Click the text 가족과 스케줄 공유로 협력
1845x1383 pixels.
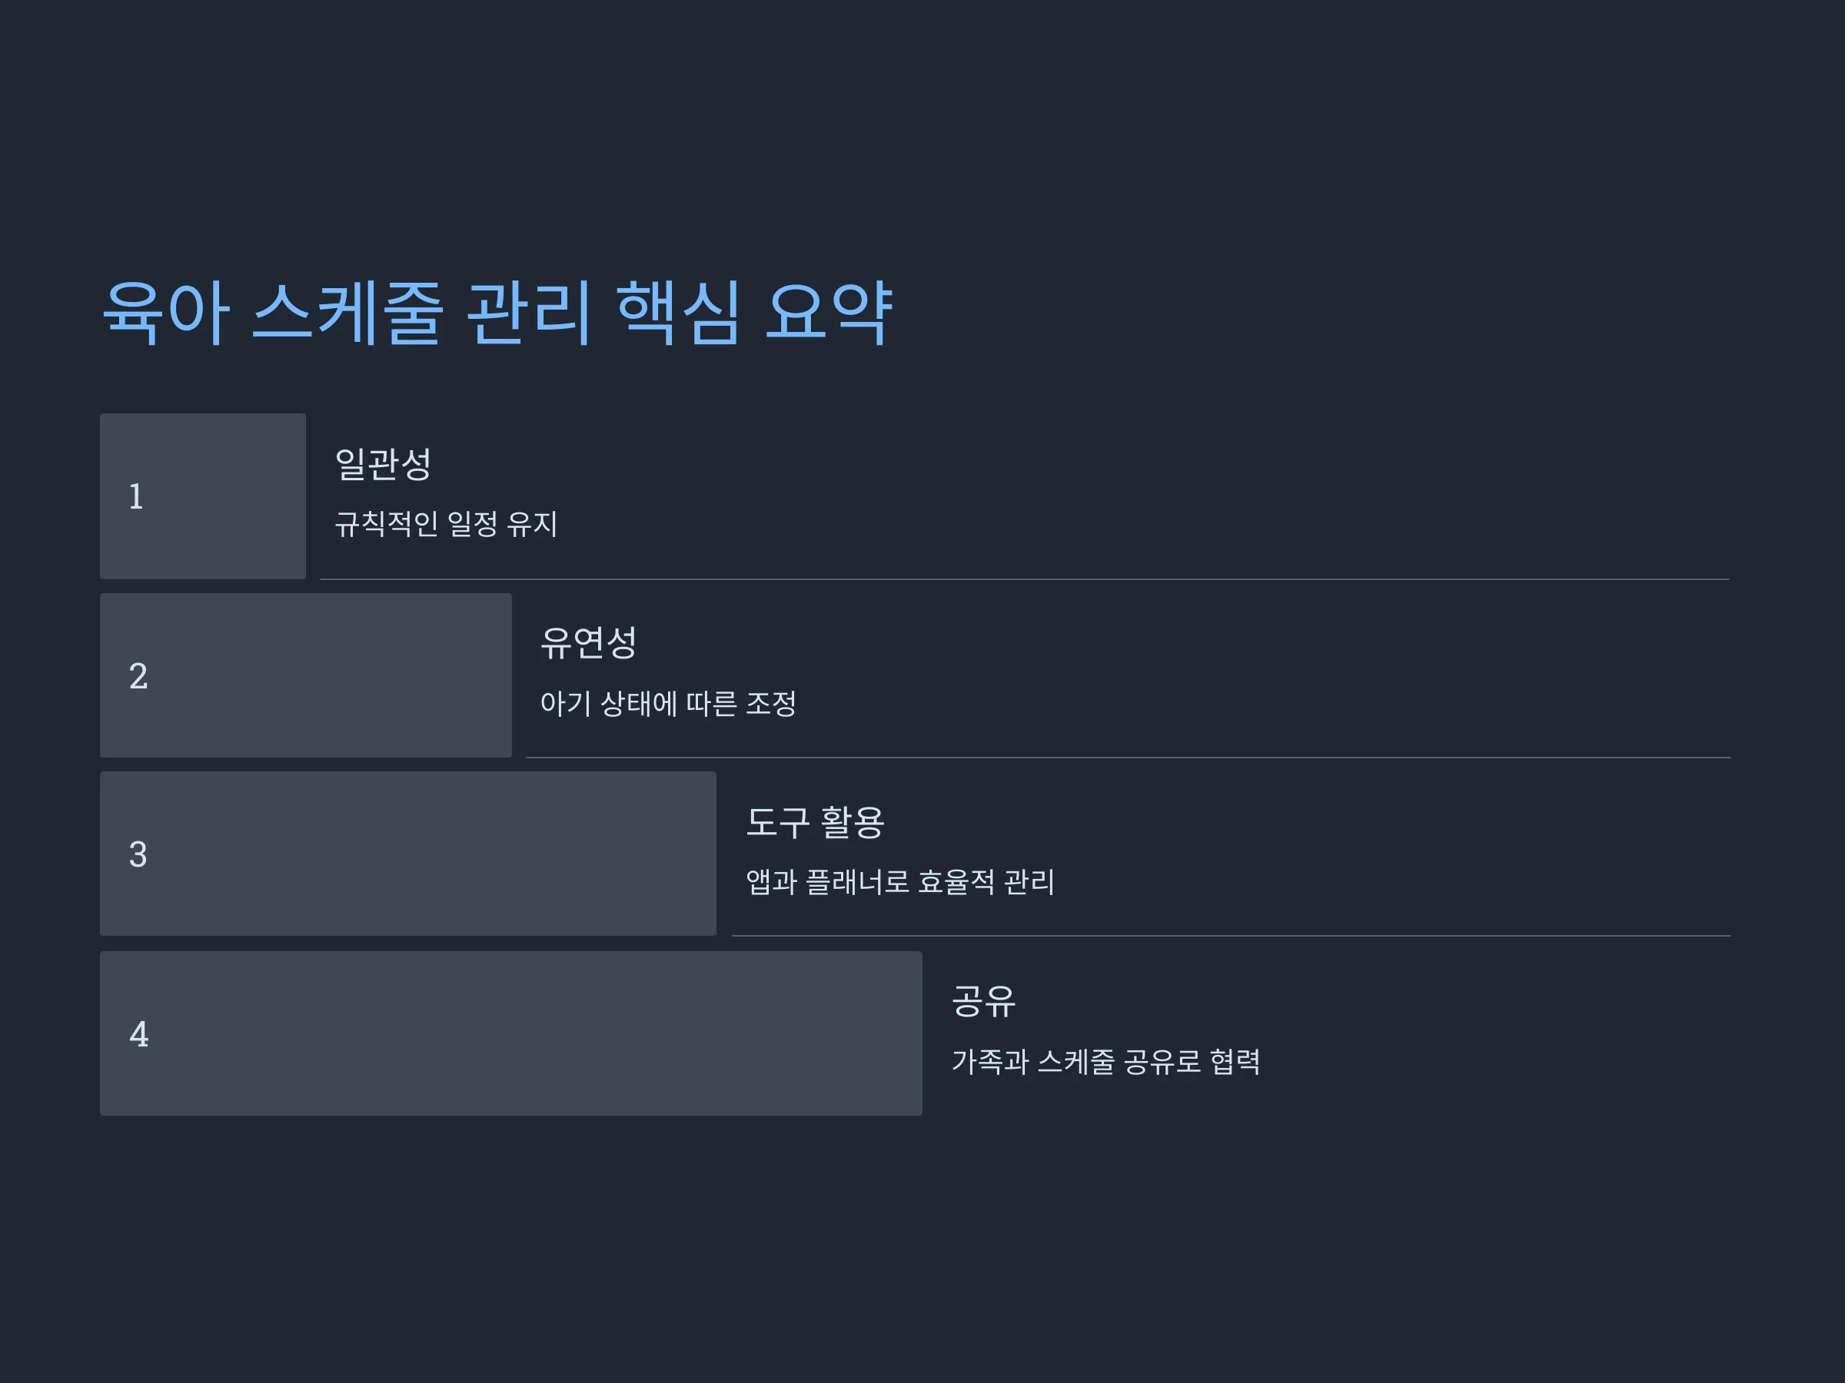click(1106, 1062)
